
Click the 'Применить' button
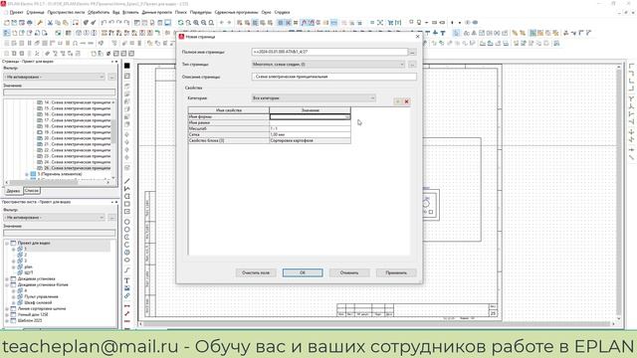click(396, 272)
